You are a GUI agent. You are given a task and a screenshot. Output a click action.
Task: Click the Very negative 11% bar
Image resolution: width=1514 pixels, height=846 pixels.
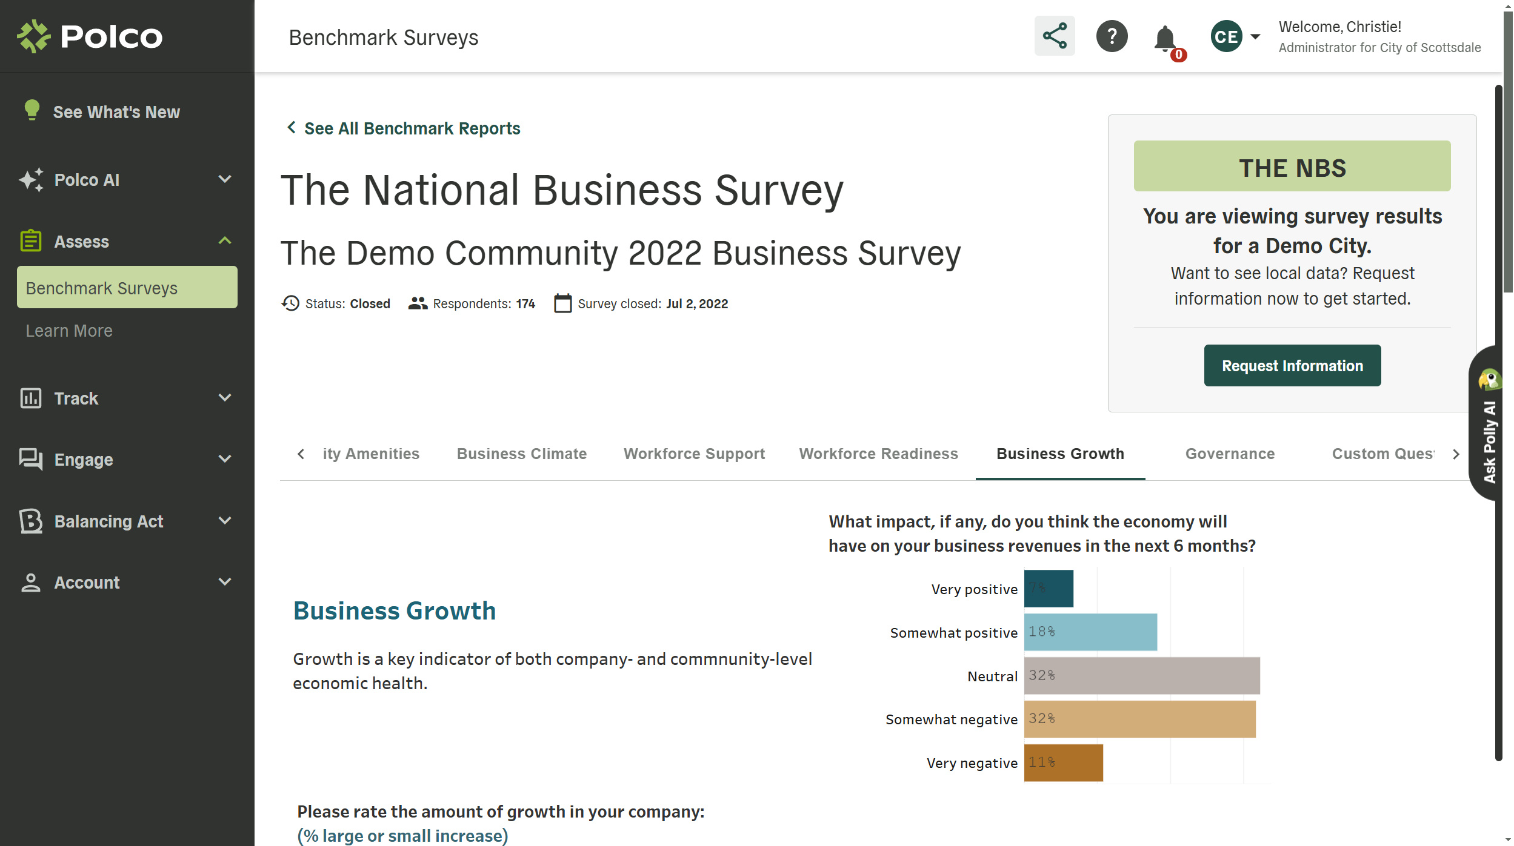(1063, 762)
